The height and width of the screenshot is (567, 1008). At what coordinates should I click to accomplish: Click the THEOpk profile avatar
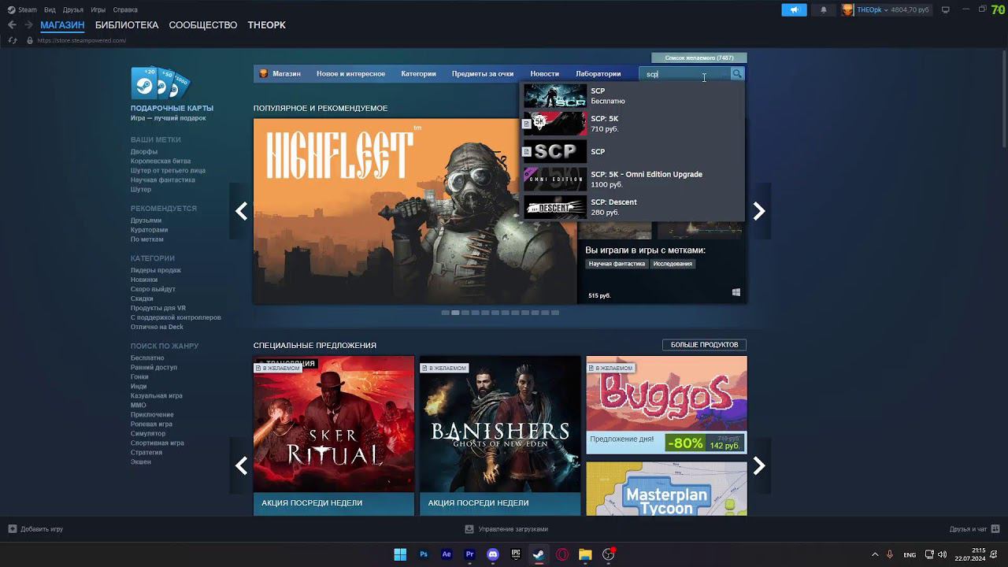pos(847,9)
